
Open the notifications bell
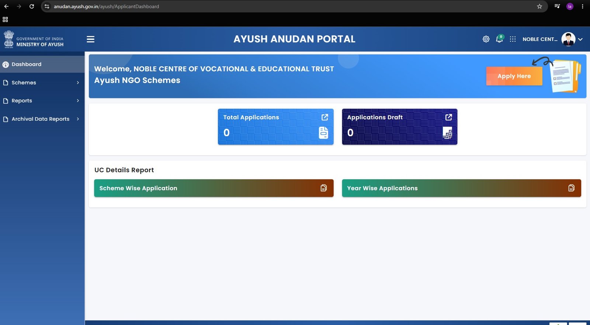tap(499, 39)
